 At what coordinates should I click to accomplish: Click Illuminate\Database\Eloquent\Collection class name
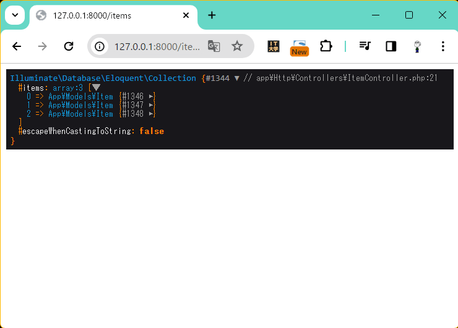point(103,78)
